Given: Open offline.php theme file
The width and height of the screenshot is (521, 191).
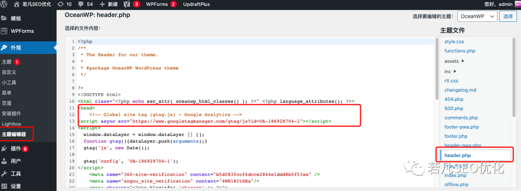Looking at the screenshot, I should pyautogui.click(x=456, y=185).
